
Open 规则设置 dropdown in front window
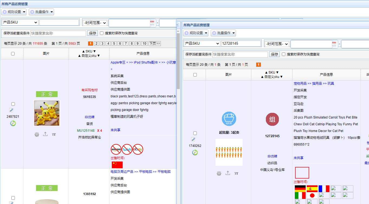coord(196,33)
